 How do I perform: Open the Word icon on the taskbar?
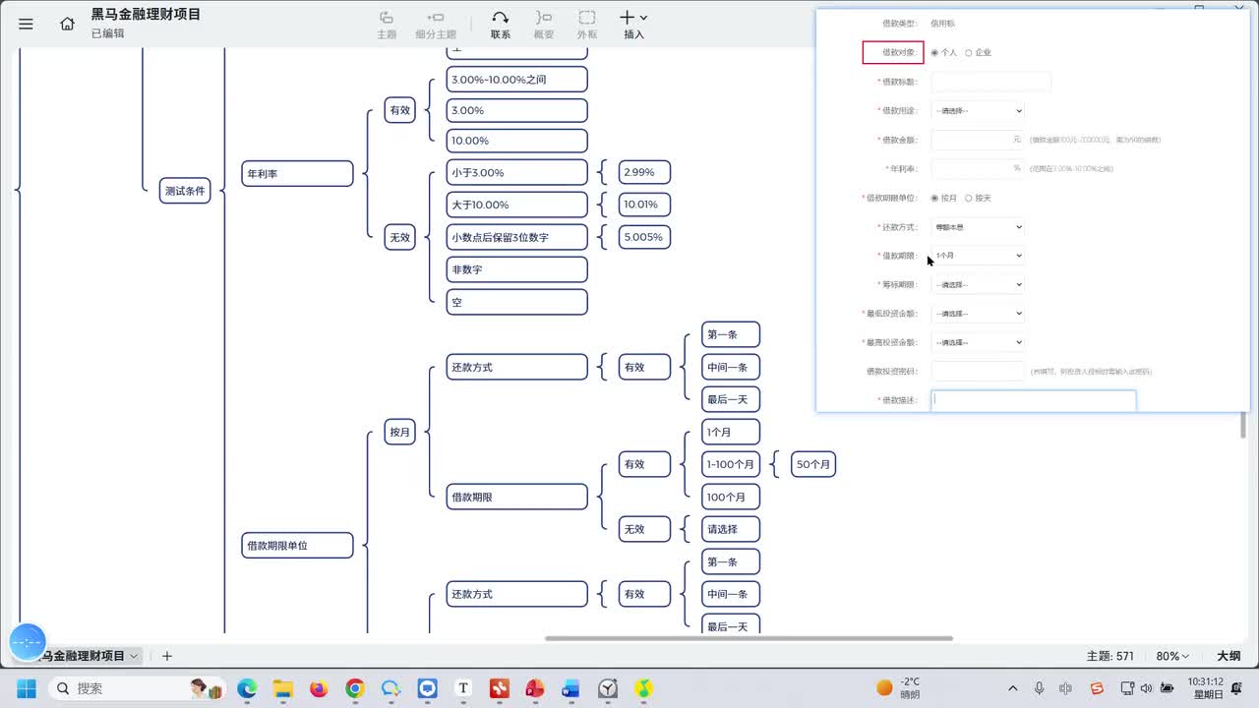point(571,688)
